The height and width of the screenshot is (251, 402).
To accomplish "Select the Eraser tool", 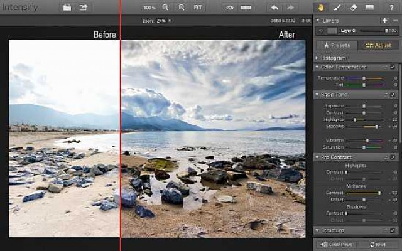I will (352, 8).
